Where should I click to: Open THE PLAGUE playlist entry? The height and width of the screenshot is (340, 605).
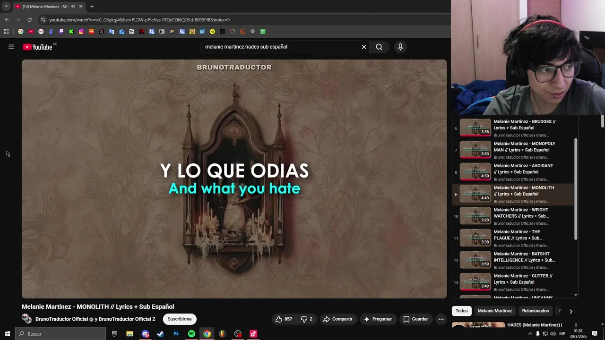pyautogui.click(x=513, y=238)
